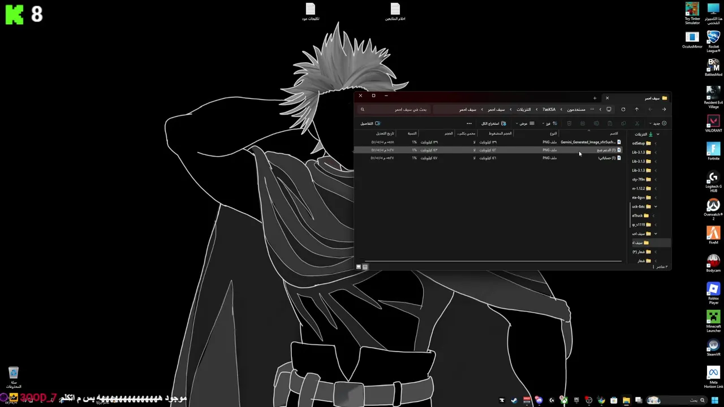Open the Resident Evil Village shortcut

(x=713, y=96)
